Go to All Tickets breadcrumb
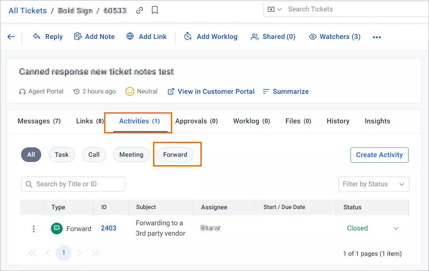This screenshot has height=271, width=429. click(x=28, y=11)
